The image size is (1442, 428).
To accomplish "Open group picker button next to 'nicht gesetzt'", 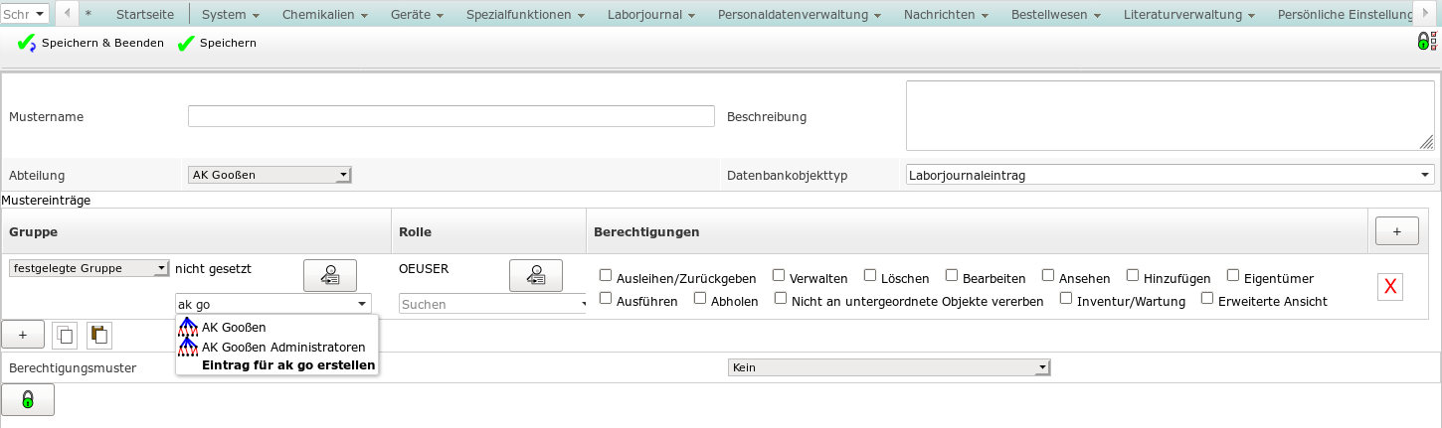I will click(330, 276).
